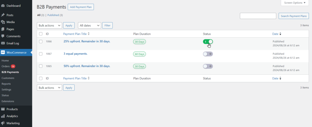
Task: Click the Analytics bar chart icon
Action: [x=3, y=116]
